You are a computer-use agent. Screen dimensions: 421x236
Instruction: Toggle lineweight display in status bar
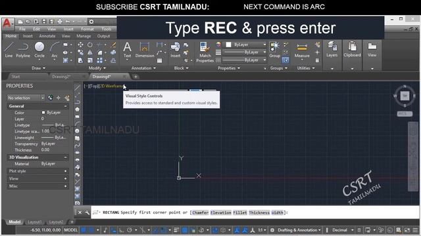(176, 230)
